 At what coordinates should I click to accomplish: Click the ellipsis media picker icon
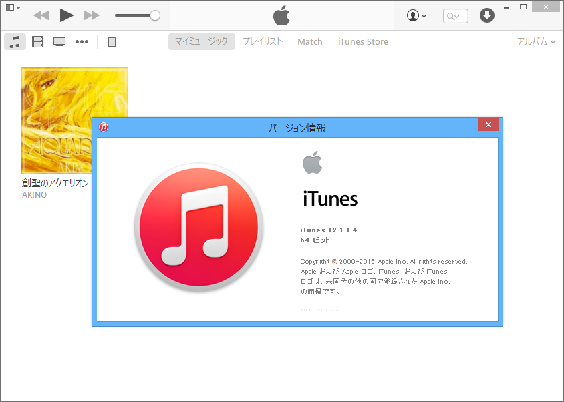[x=82, y=41]
